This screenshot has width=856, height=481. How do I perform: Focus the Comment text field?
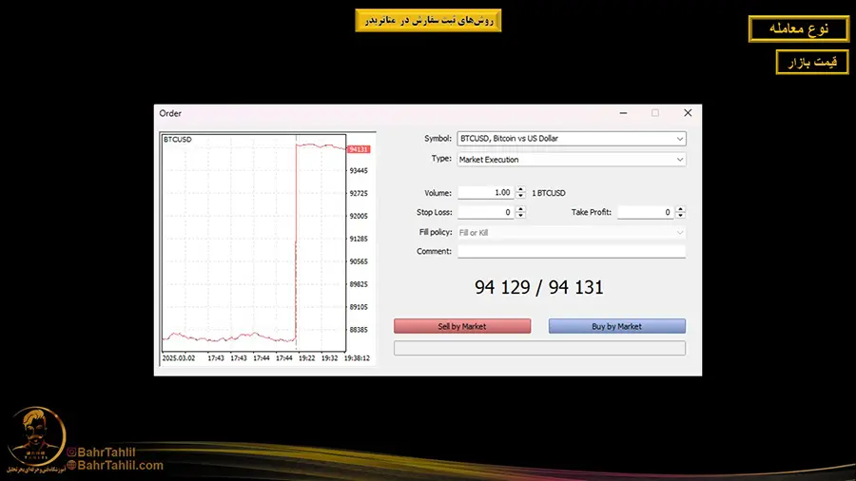point(571,252)
